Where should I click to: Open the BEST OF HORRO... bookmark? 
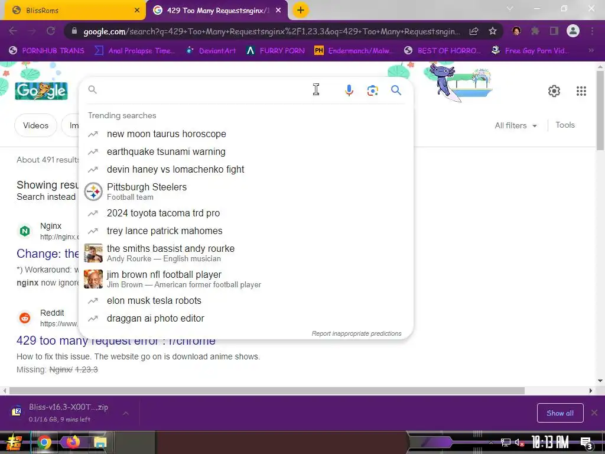(x=442, y=50)
